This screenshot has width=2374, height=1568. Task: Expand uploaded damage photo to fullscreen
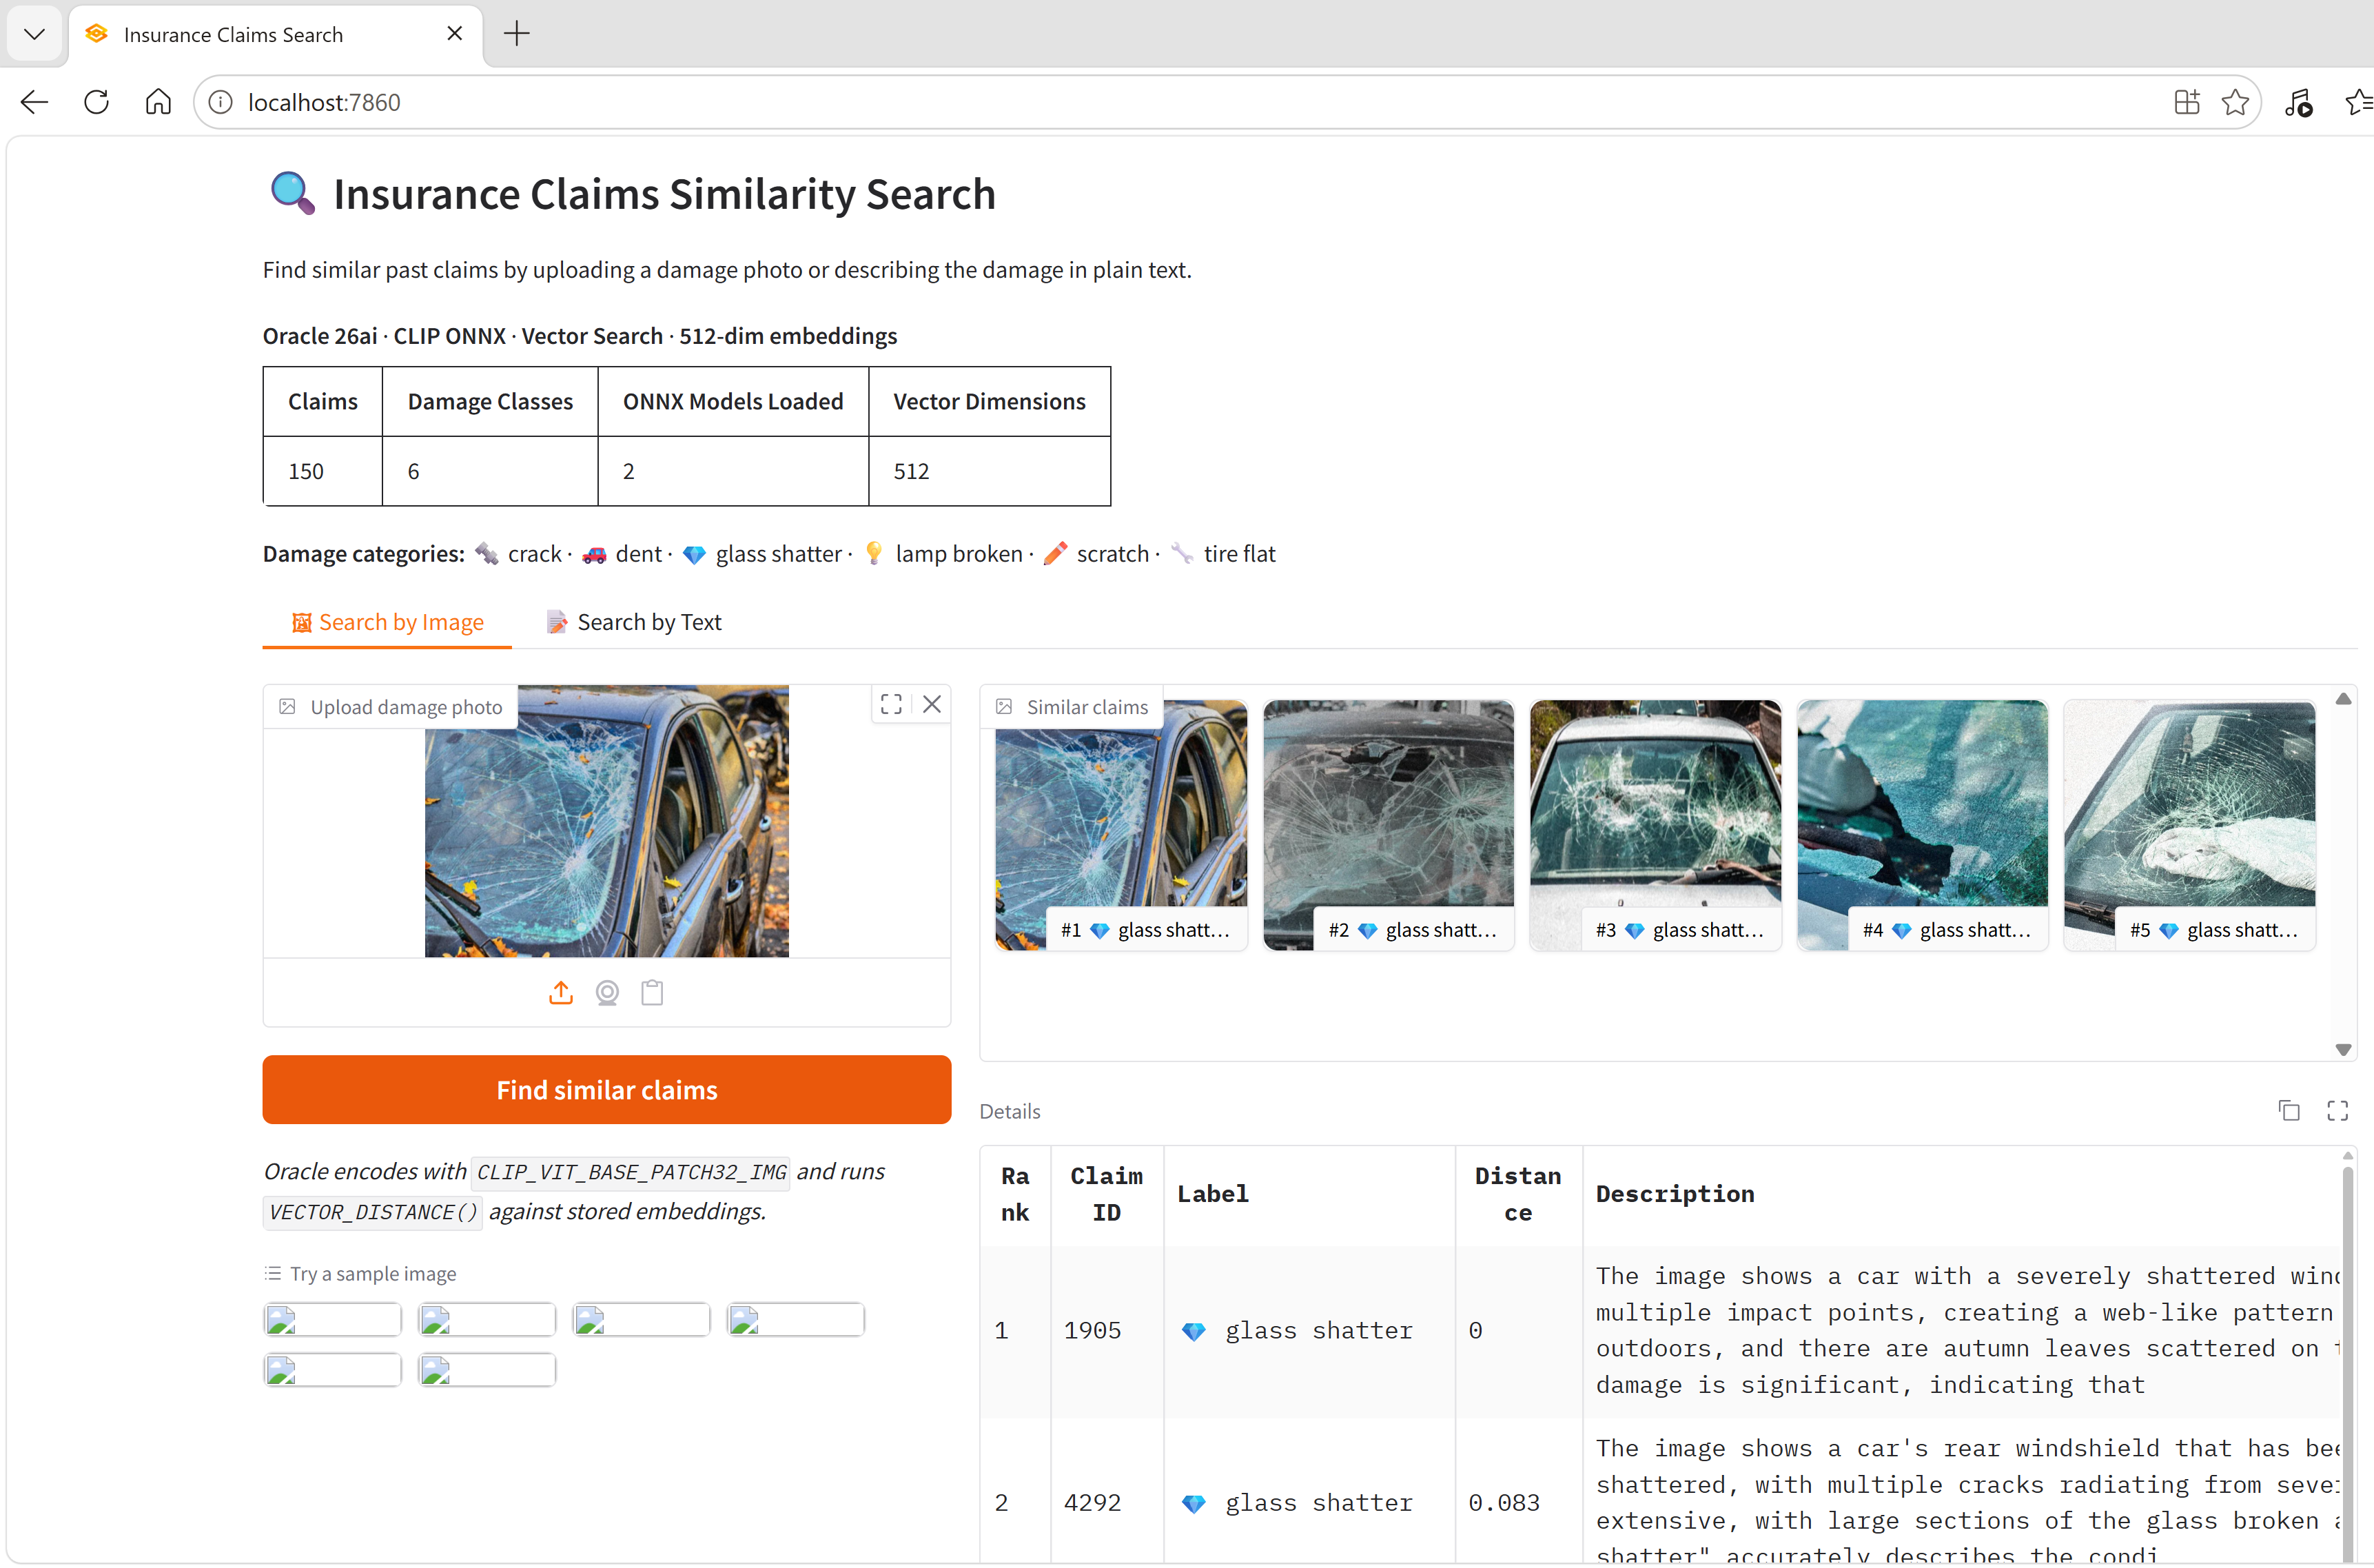[x=892, y=705]
